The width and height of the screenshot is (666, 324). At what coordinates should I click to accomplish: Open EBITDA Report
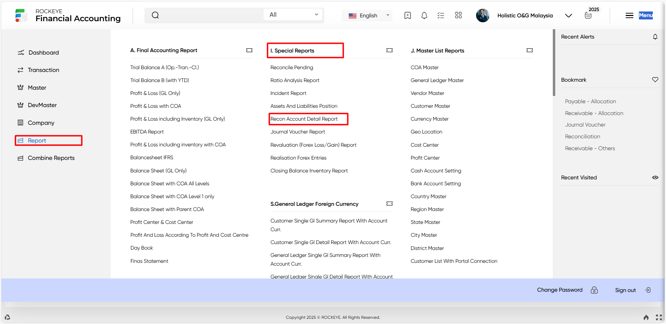click(147, 132)
